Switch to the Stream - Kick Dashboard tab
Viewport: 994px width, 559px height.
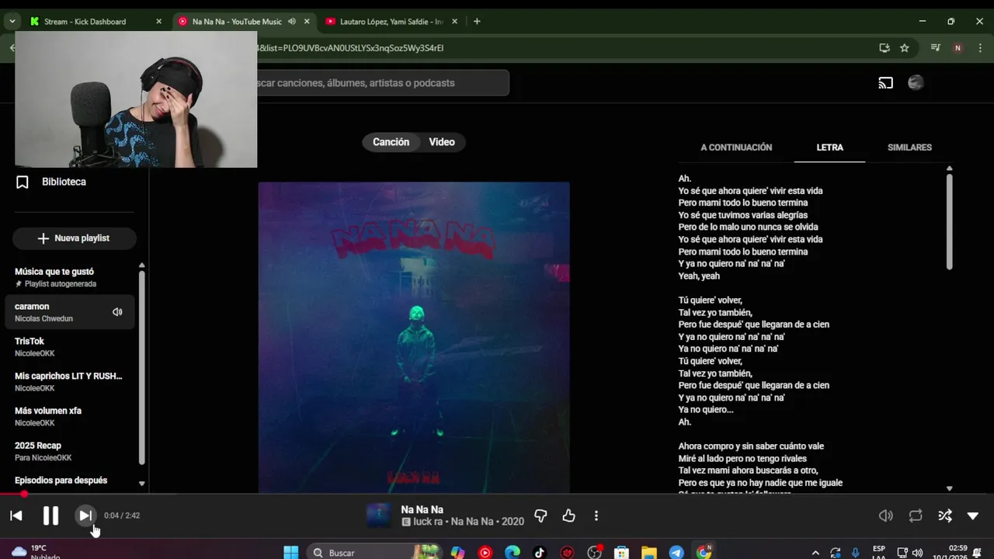96,22
